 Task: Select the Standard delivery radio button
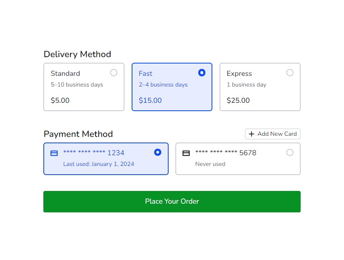(114, 73)
